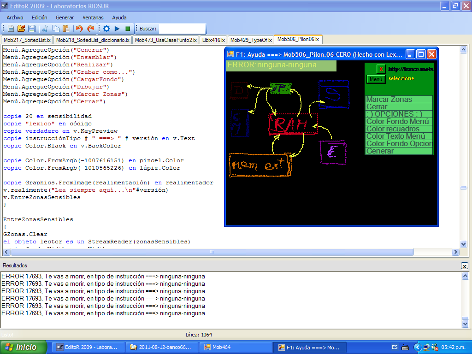The image size is (472, 354).
Task: Close the Resultados panel
Action: click(464, 266)
